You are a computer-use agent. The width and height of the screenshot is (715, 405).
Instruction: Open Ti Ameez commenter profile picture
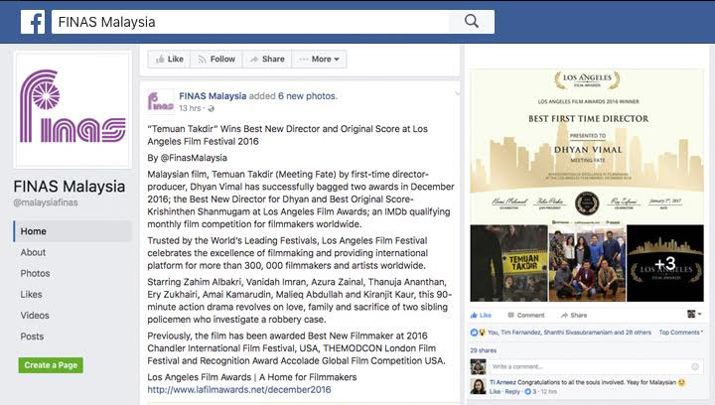point(479,386)
